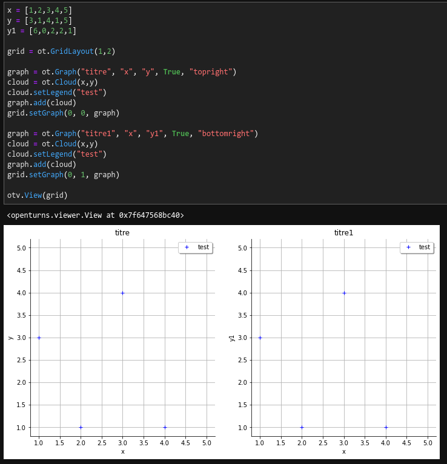447x464 pixels.
Task: Click the plot title "titre1"
Action: 343,232
